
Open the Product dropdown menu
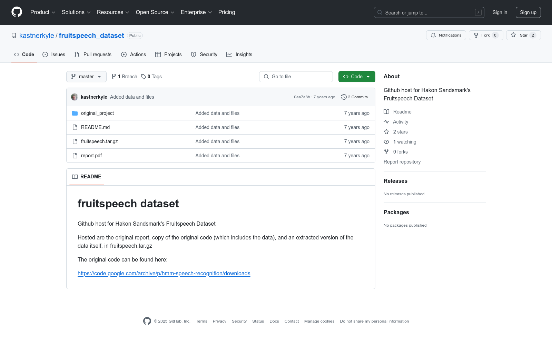click(x=43, y=12)
